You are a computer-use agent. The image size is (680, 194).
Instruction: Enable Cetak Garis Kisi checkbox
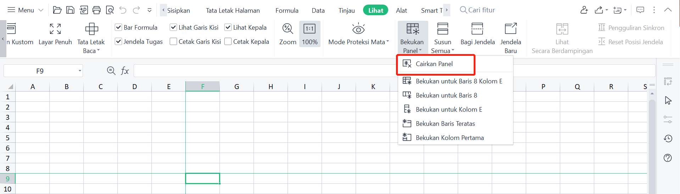[x=173, y=41]
